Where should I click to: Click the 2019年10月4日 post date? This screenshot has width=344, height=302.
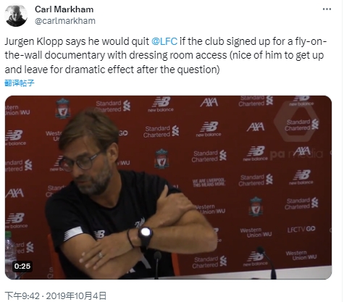click(76, 295)
